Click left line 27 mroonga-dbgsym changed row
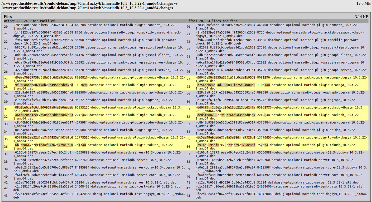 coord(99,79)
